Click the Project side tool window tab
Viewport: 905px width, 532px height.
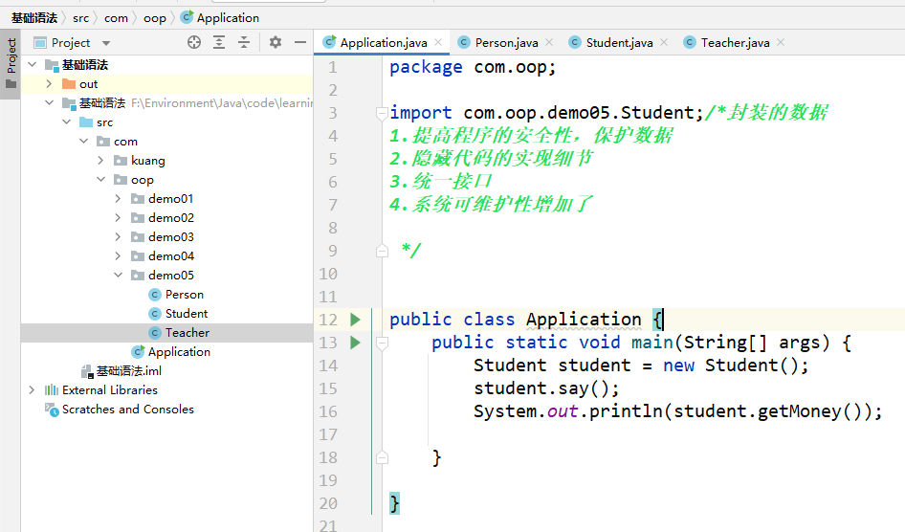click(11, 63)
